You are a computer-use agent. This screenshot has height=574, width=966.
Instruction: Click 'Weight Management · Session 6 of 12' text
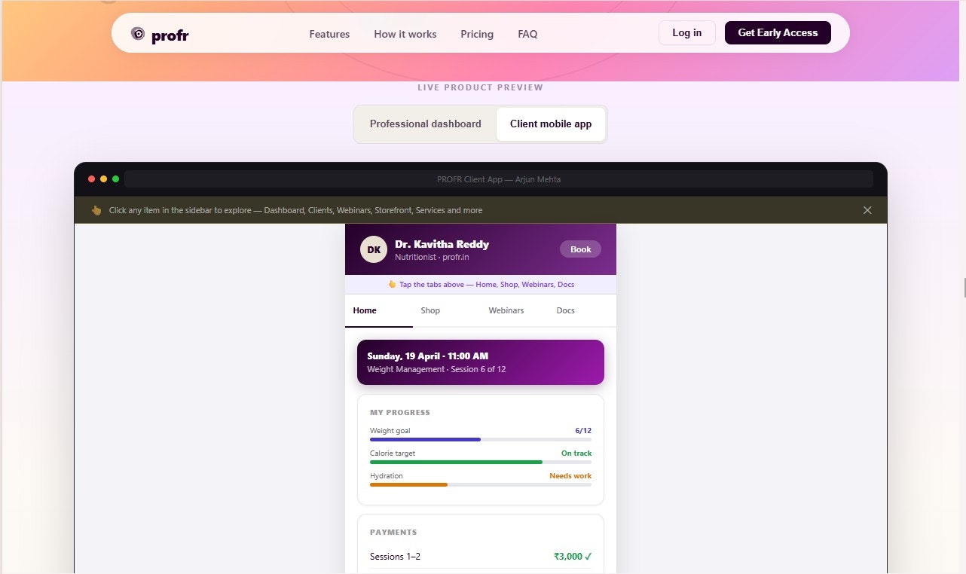coord(436,369)
